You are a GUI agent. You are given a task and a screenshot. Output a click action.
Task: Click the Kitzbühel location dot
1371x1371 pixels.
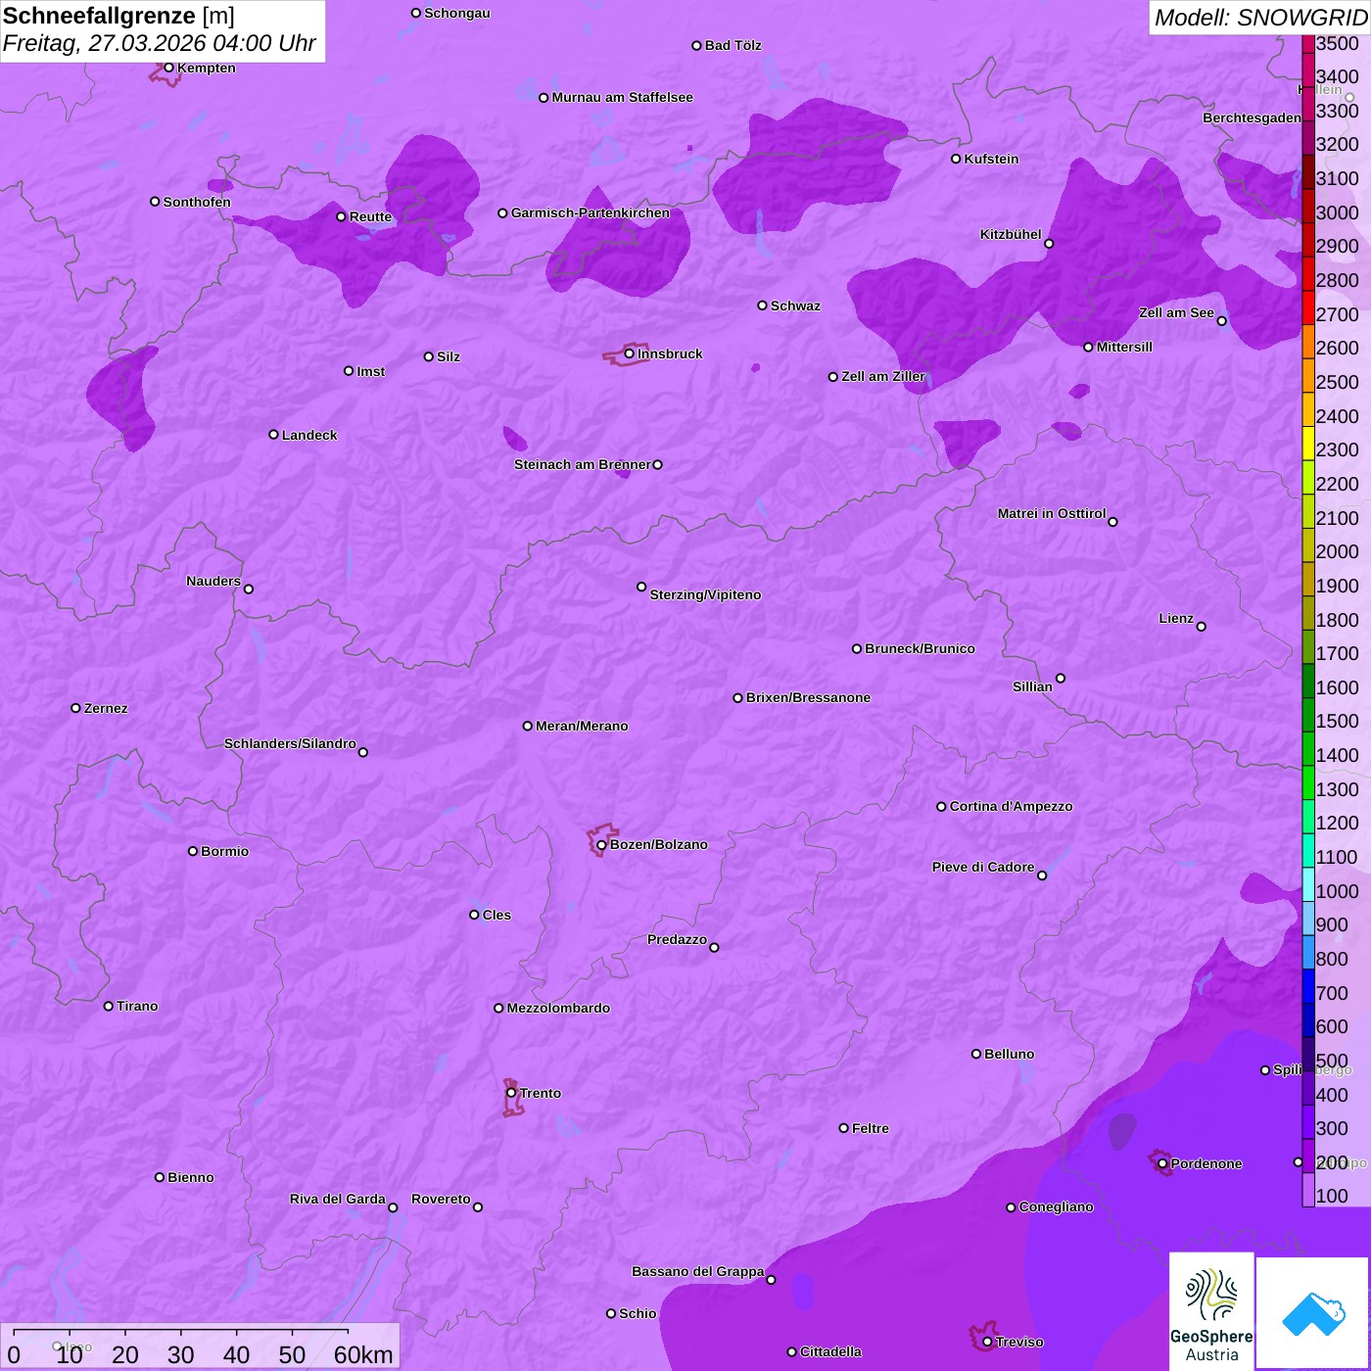point(1049,244)
